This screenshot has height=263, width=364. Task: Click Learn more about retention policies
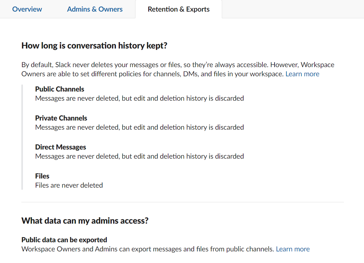[302, 74]
